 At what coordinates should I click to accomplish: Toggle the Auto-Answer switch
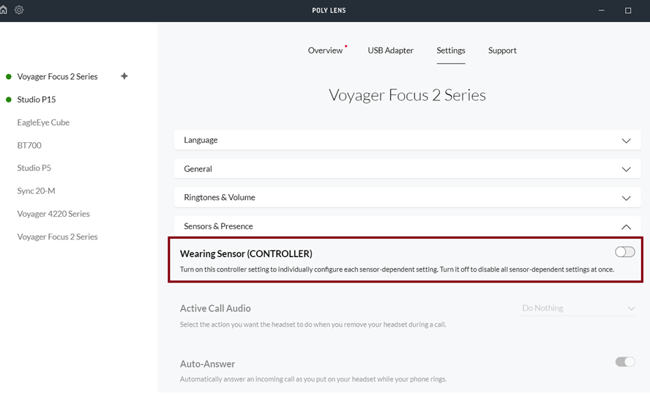pyautogui.click(x=624, y=362)
